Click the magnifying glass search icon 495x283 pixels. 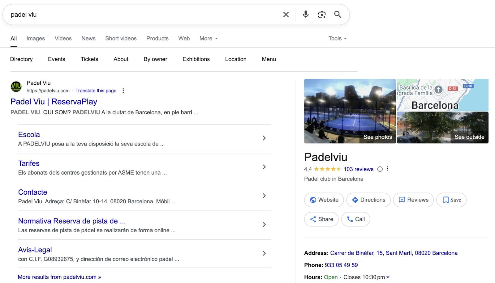click(x=338, y=15)
